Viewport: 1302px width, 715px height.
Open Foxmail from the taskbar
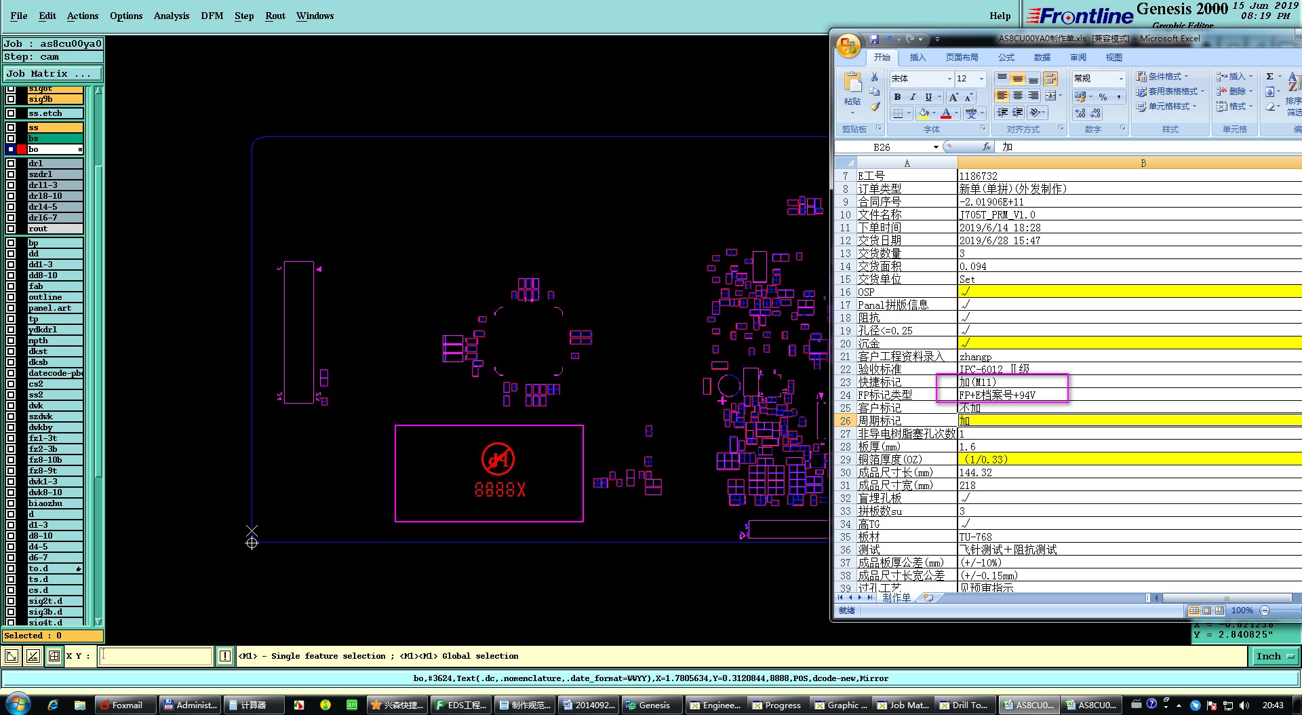[126, 706]
